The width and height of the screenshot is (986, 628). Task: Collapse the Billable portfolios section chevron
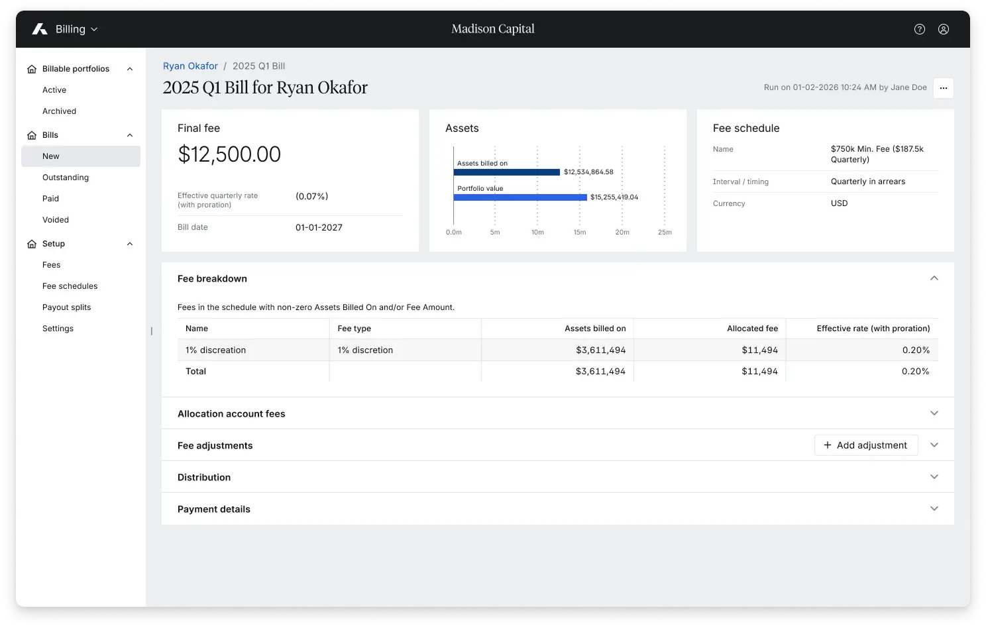(x=130, y=69)
